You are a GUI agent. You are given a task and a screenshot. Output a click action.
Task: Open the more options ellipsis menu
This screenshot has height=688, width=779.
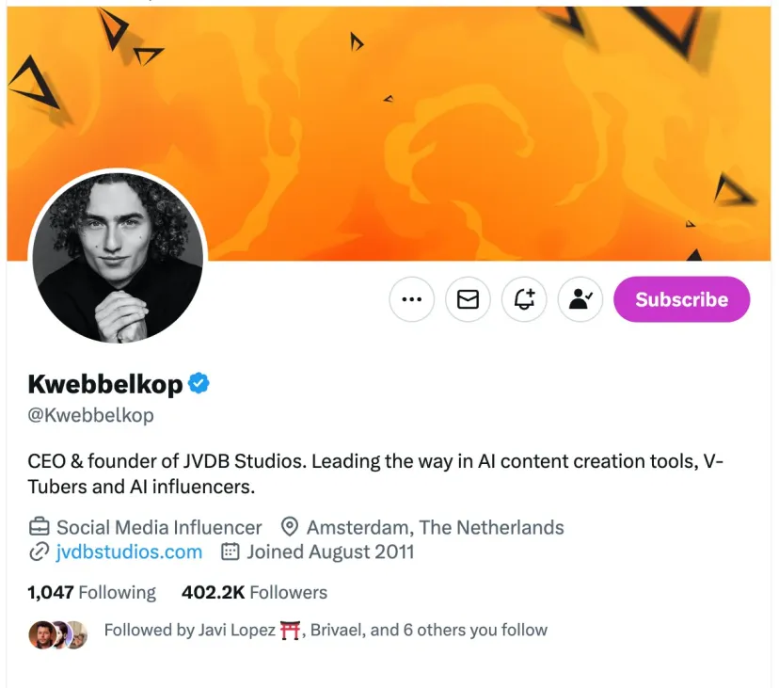pos(411,299)
